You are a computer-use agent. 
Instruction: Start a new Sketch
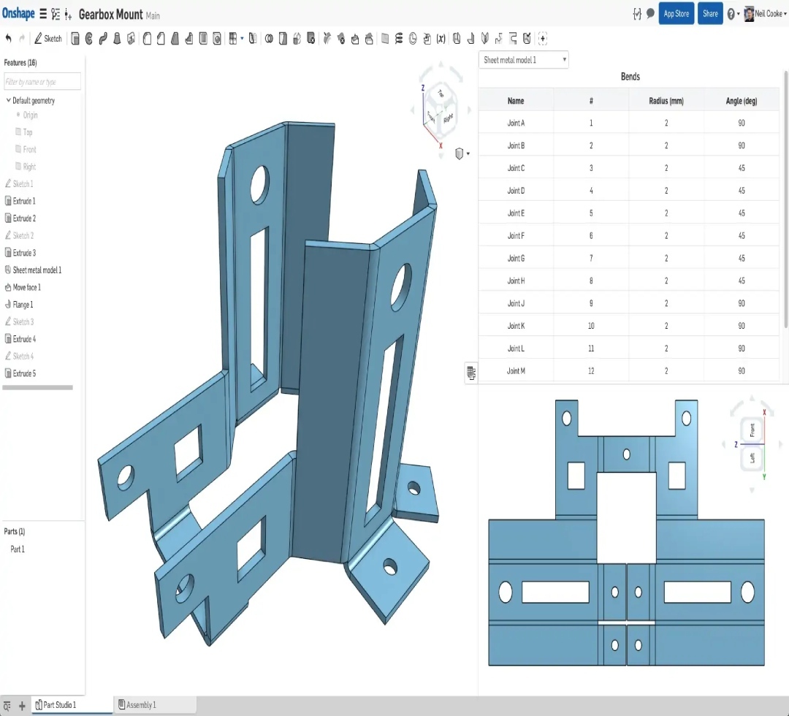click(48, 39)
